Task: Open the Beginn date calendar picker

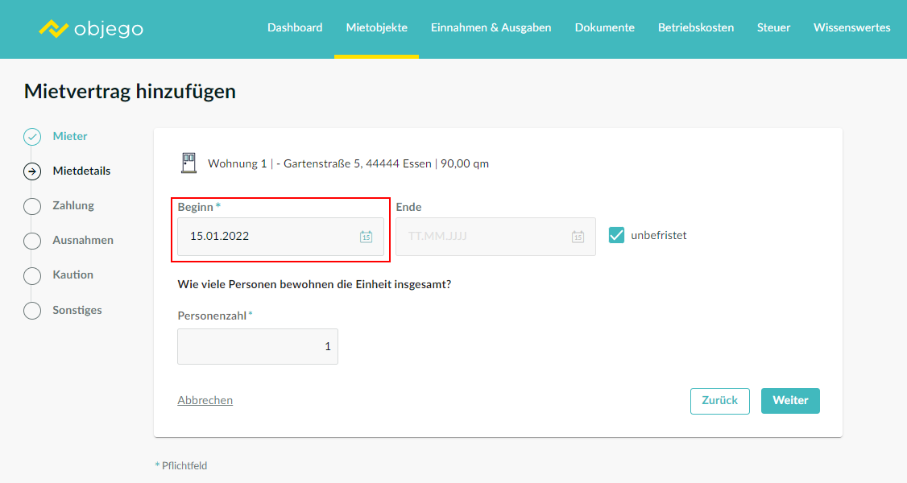Action: coord(366,237)
